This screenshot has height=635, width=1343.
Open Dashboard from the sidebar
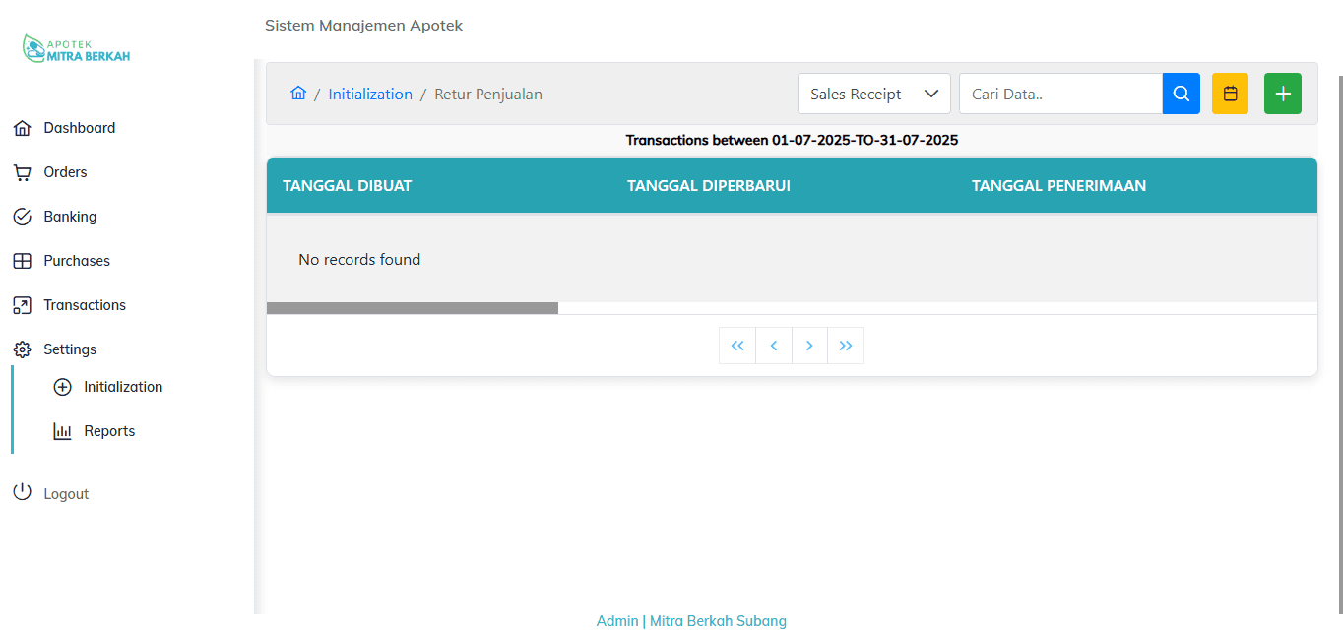pyautogui.click(x=79, y=128)
